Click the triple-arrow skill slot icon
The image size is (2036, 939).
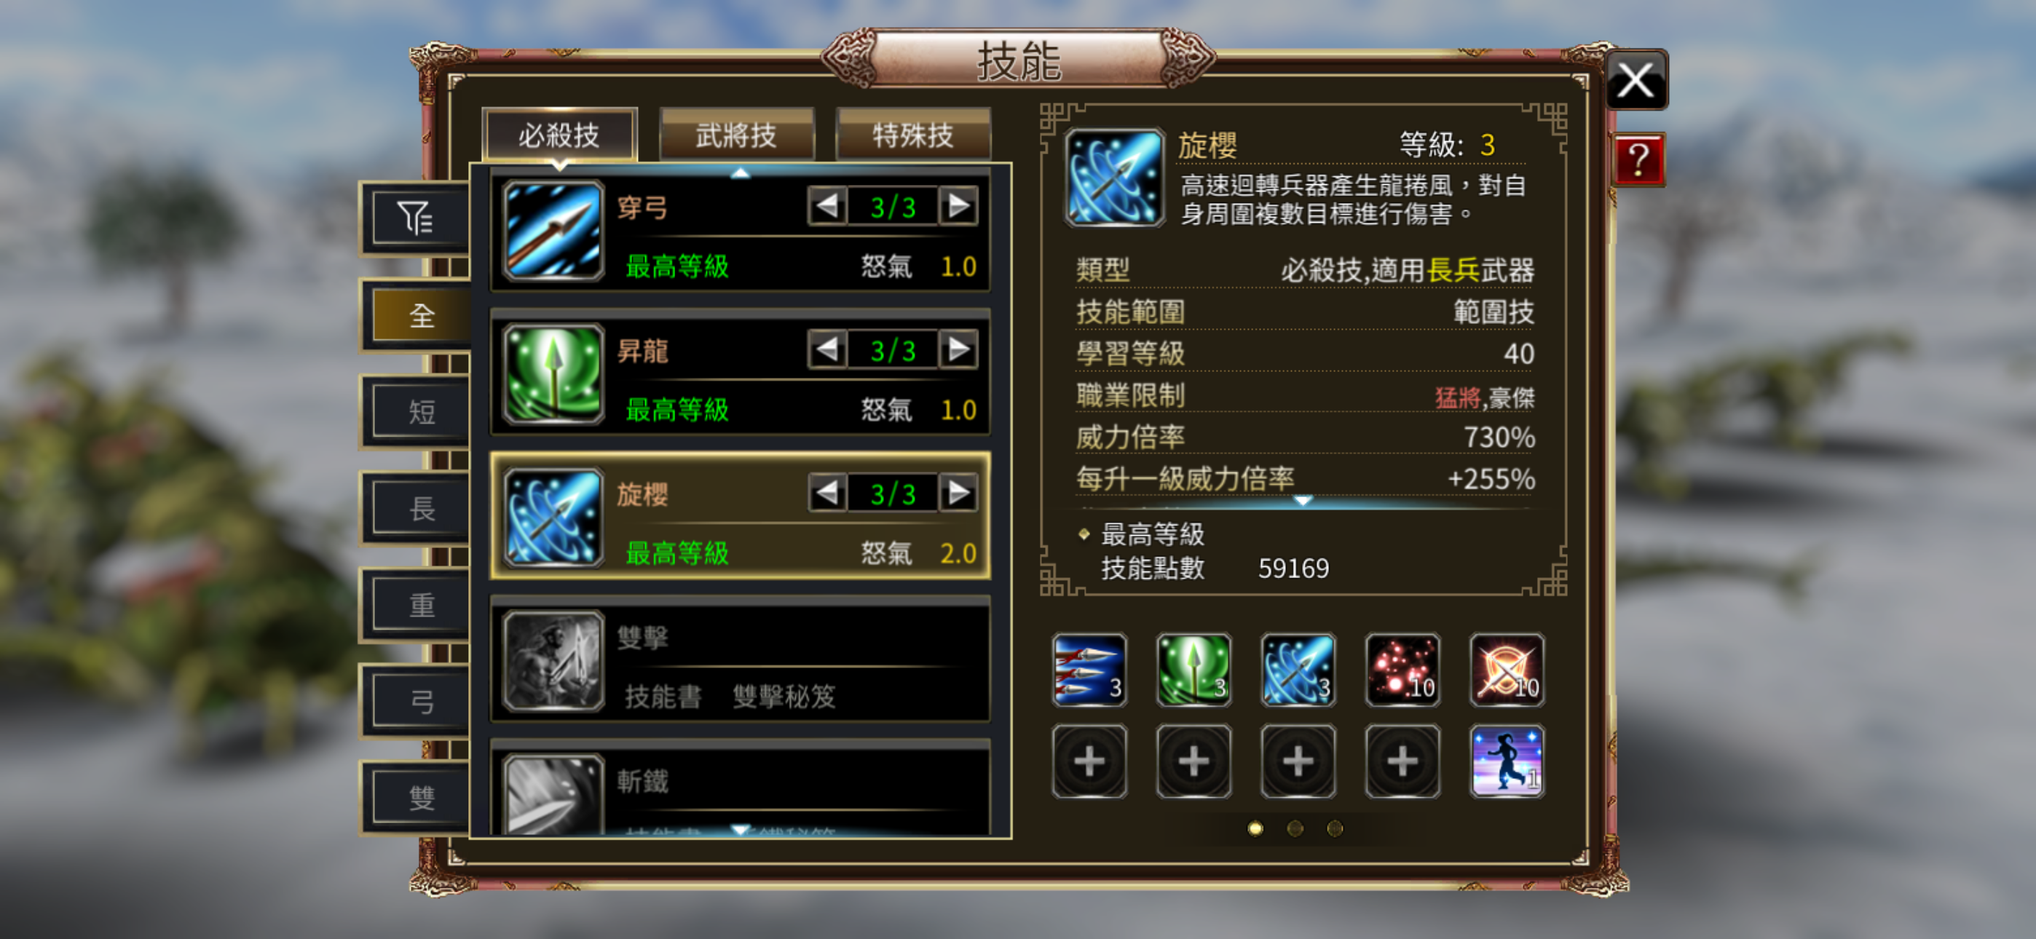pyautogui.click(x=1089, y=670)
